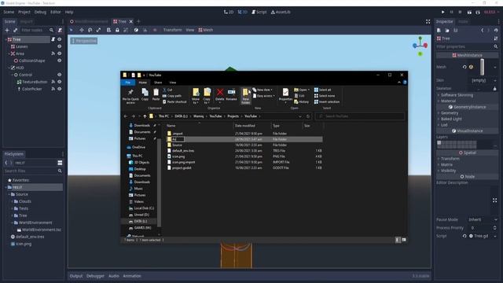
Task: Open the Pause Mode Inherit dropdown
Action: click(x=483, y=220)
